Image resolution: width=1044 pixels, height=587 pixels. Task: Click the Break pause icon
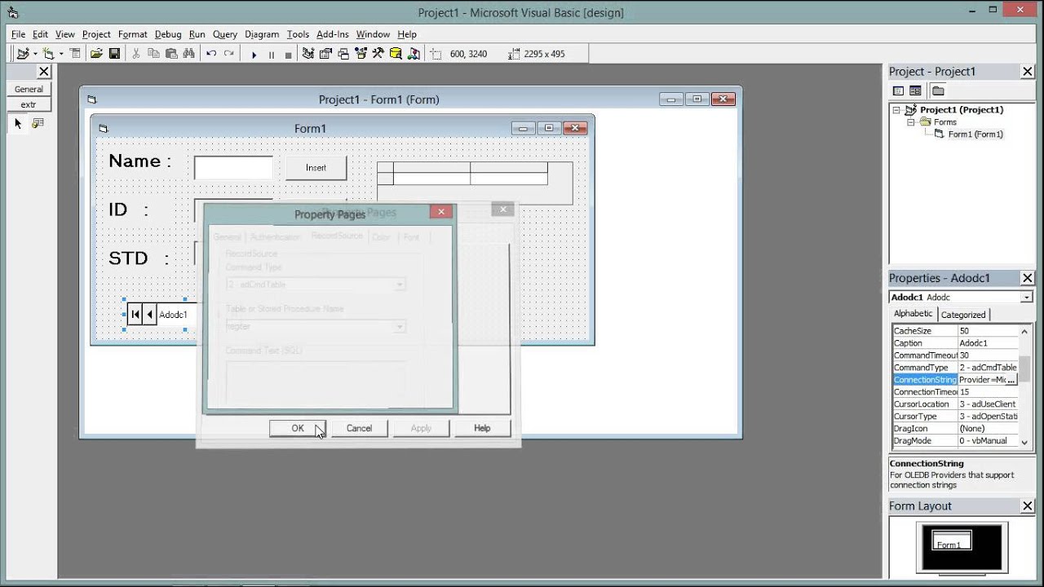click(271, 55)
